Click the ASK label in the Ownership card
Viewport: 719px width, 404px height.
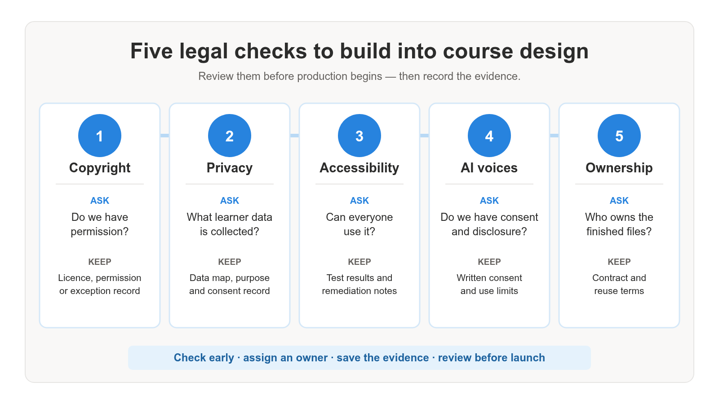tap(619, 201)
